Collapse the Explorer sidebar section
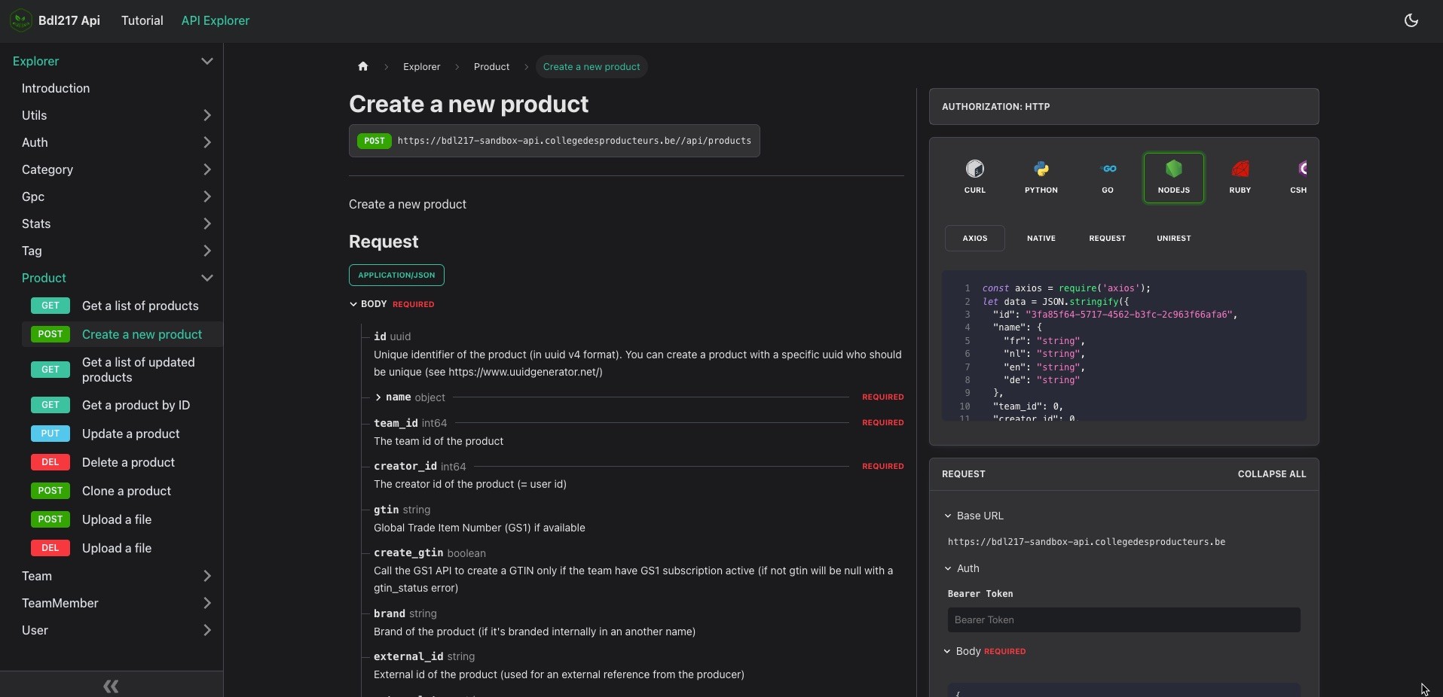Image resolution: width=1443 pixels, height=697 pixels. tap(207, 61)
